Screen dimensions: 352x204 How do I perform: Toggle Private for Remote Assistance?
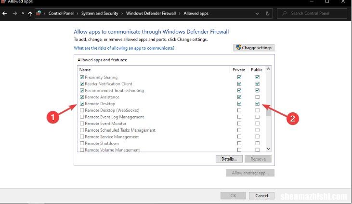click(x=239, y=97)
